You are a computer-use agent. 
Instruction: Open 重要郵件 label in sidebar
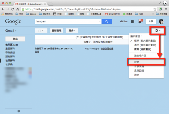tap(10, 49)
